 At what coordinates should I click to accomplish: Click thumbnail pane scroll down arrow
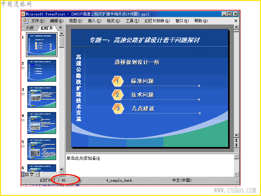(61, 169)
